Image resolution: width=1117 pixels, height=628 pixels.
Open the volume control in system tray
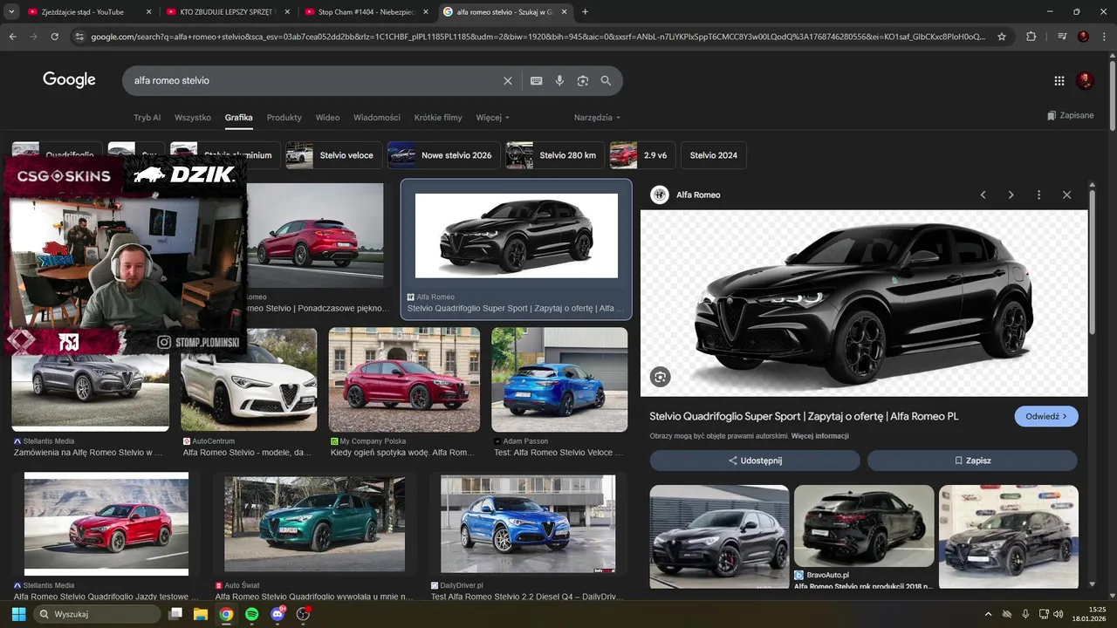[x=1059, y=614]
